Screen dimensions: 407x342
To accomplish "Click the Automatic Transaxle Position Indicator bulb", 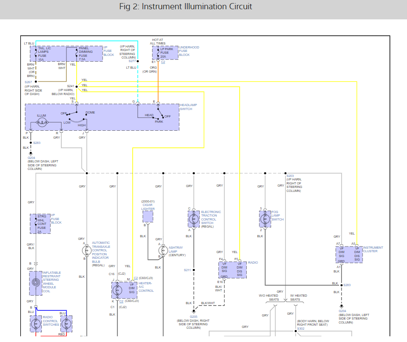I will tap(86, 250).
